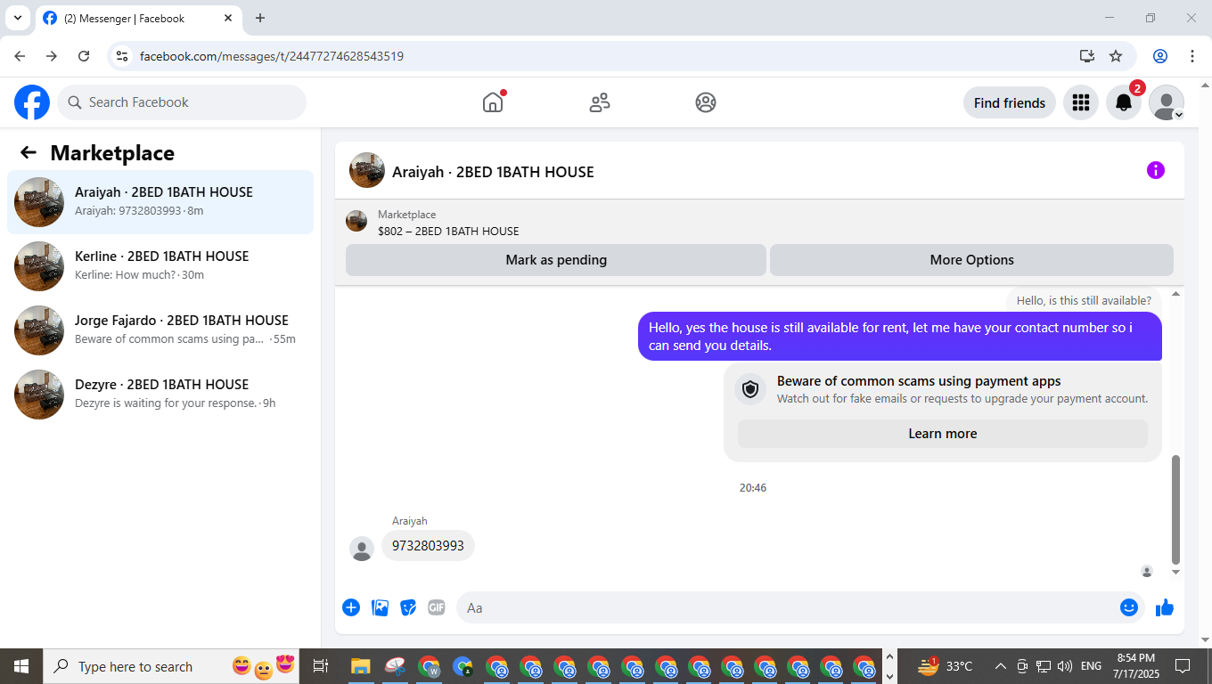Open conversation info purple icon
This screenshot has height=684, width=1212.
click(1156, 170)
